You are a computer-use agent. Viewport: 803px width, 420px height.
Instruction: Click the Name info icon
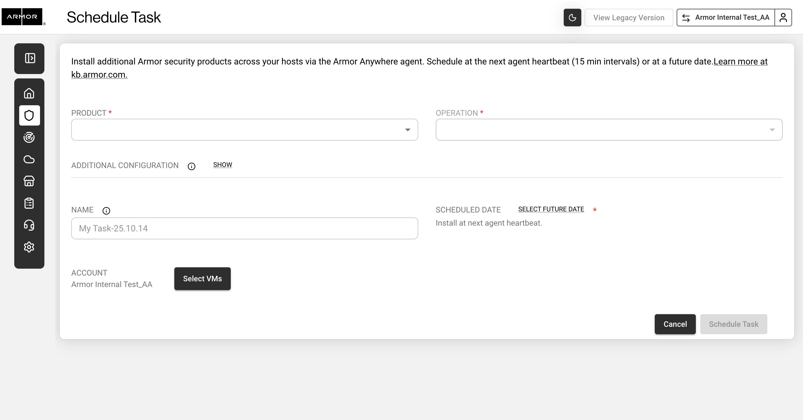pyautogui.click(x=106, y=211)
